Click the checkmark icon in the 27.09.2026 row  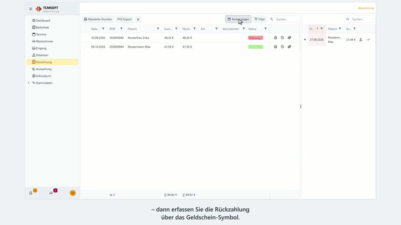click(368, 40)
